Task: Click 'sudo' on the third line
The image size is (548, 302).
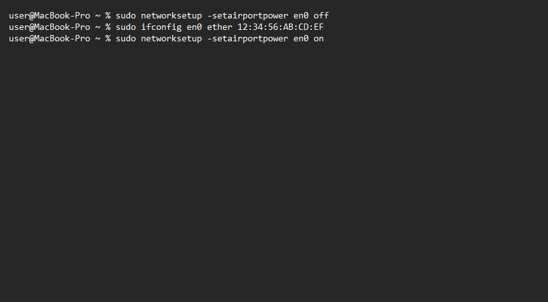Action: pyautogui.click(x=126, y=38)
